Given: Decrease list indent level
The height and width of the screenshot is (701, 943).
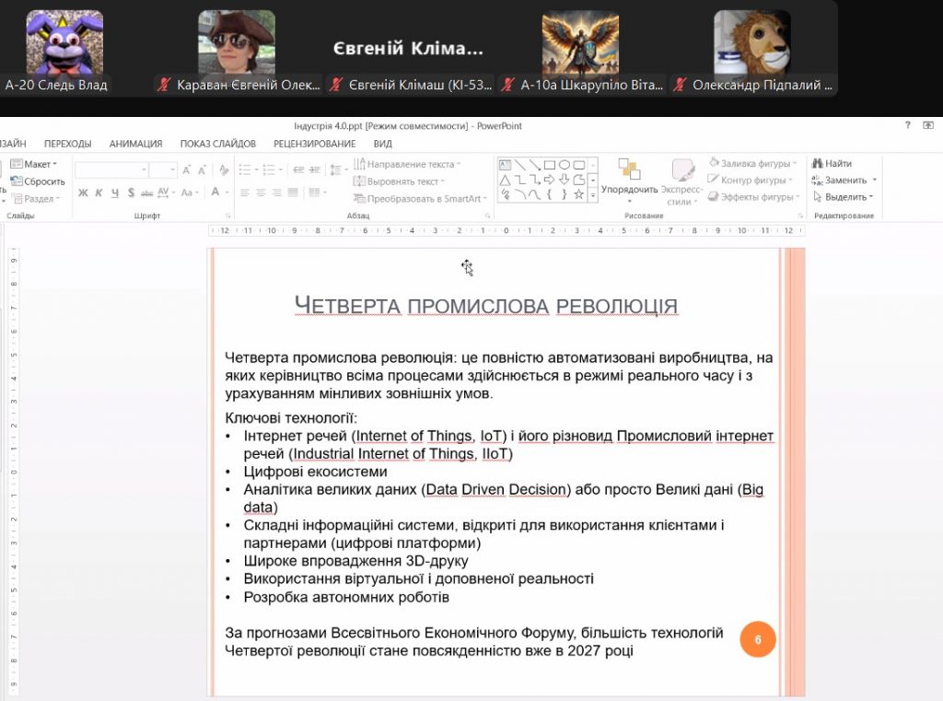Looking at the screenshot, I should (299, 170).
